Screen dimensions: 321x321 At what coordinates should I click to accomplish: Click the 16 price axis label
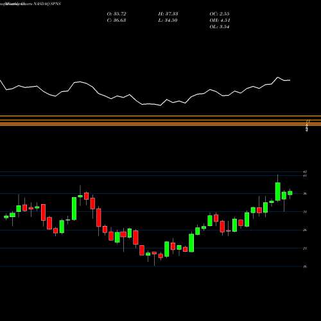pyautogui.click(x=305, y=266)
